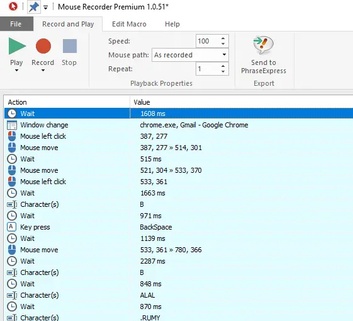Switch to the Edit Macro tab
353x321 pixels.
[x=129, y=24]
